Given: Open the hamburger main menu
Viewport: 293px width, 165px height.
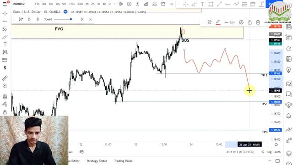Looking at the screenshot, I should [x=5, y=4].
